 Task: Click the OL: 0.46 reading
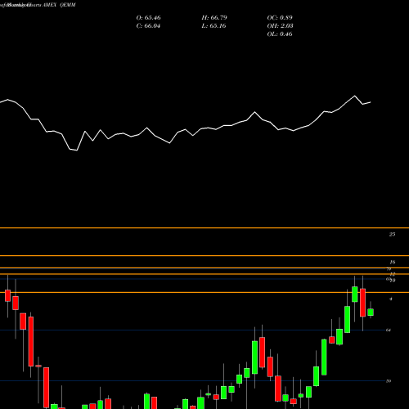pos(280,34)
